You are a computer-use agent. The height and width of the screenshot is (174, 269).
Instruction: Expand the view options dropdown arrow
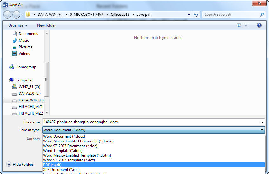(246, 25)
